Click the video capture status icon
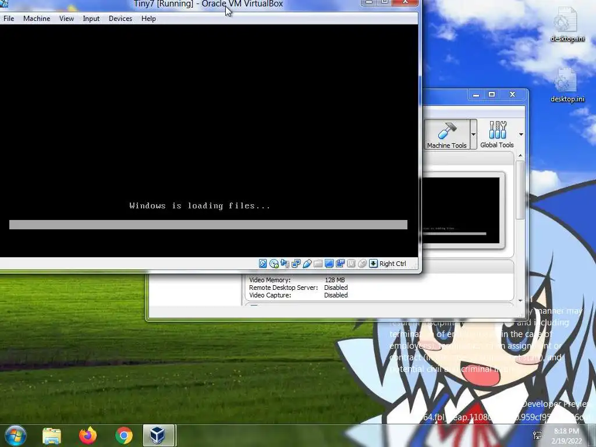The image size is (596, 447). [340, 264]
